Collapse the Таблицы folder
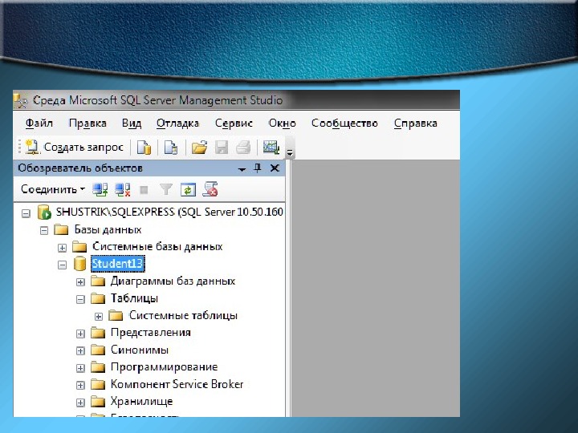 pos(80,299)
